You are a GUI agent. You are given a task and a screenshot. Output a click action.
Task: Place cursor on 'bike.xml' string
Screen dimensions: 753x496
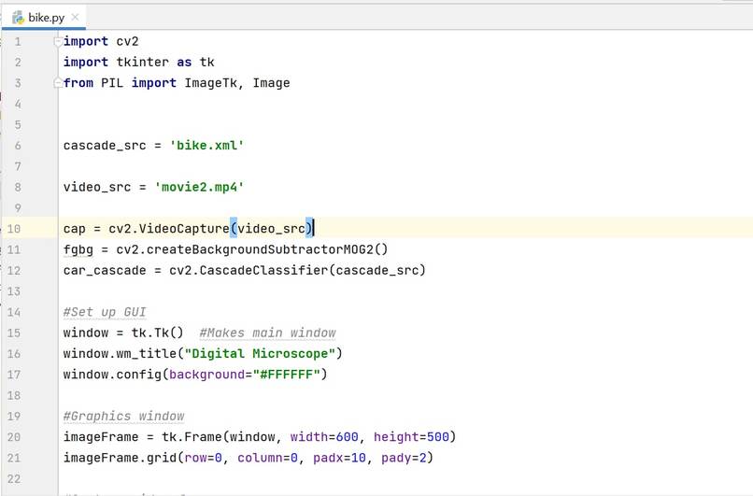click(x=206, y=146)
